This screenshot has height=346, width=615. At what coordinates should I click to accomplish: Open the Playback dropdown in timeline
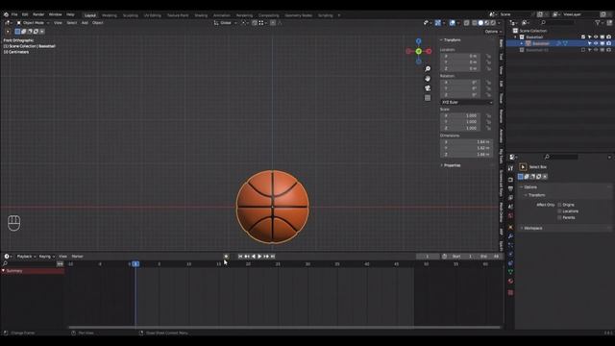point(26,257)
